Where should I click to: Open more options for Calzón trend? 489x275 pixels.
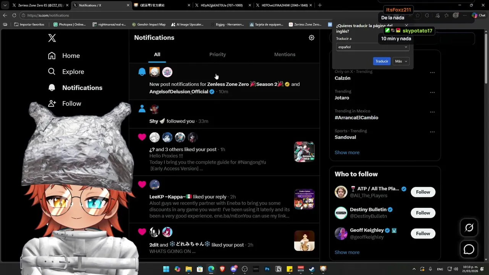click(432, 73)
